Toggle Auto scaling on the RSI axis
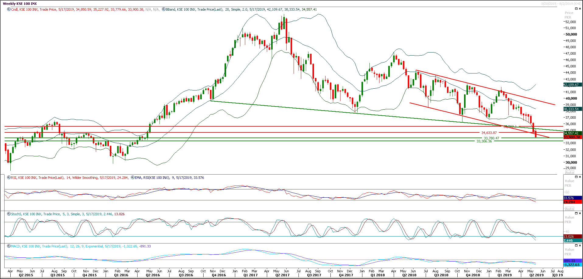 coord(569,209)
